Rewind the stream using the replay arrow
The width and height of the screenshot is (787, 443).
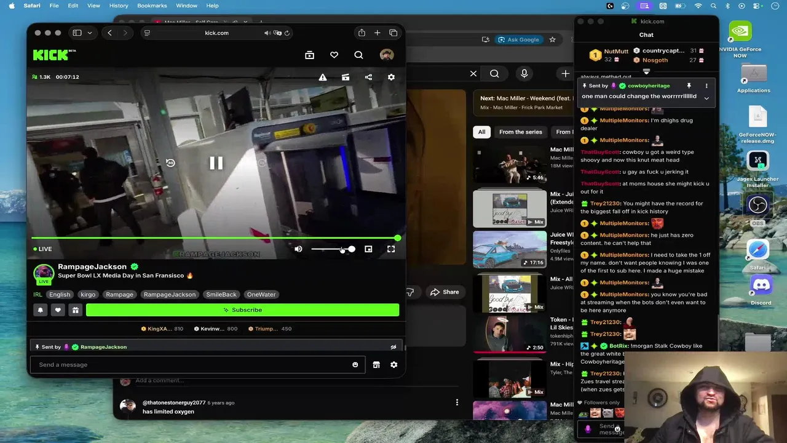(170, 163)
